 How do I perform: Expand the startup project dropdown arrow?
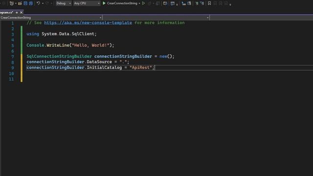[x=139, y=3]
